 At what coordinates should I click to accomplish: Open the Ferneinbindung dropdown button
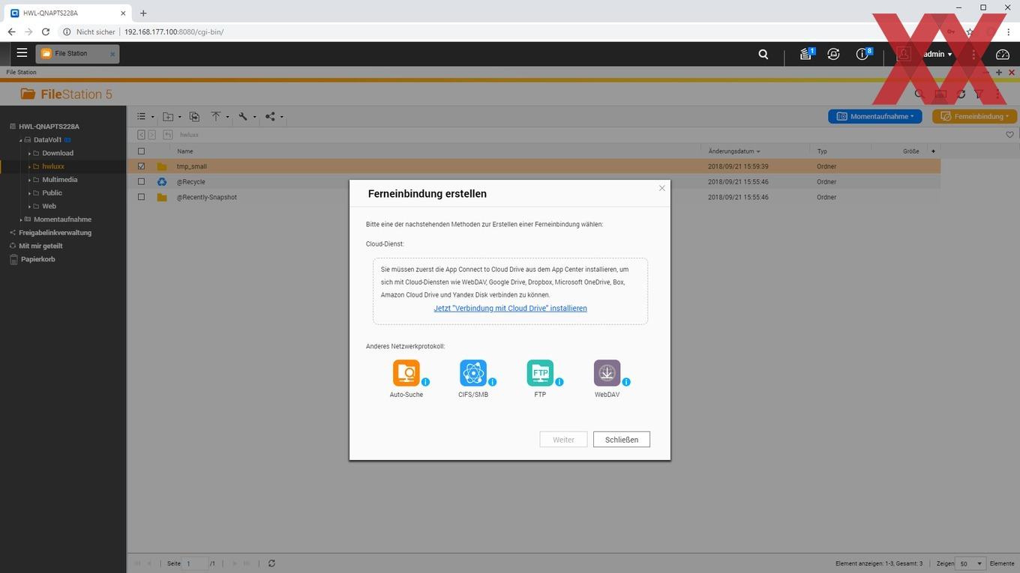(974, 116)
